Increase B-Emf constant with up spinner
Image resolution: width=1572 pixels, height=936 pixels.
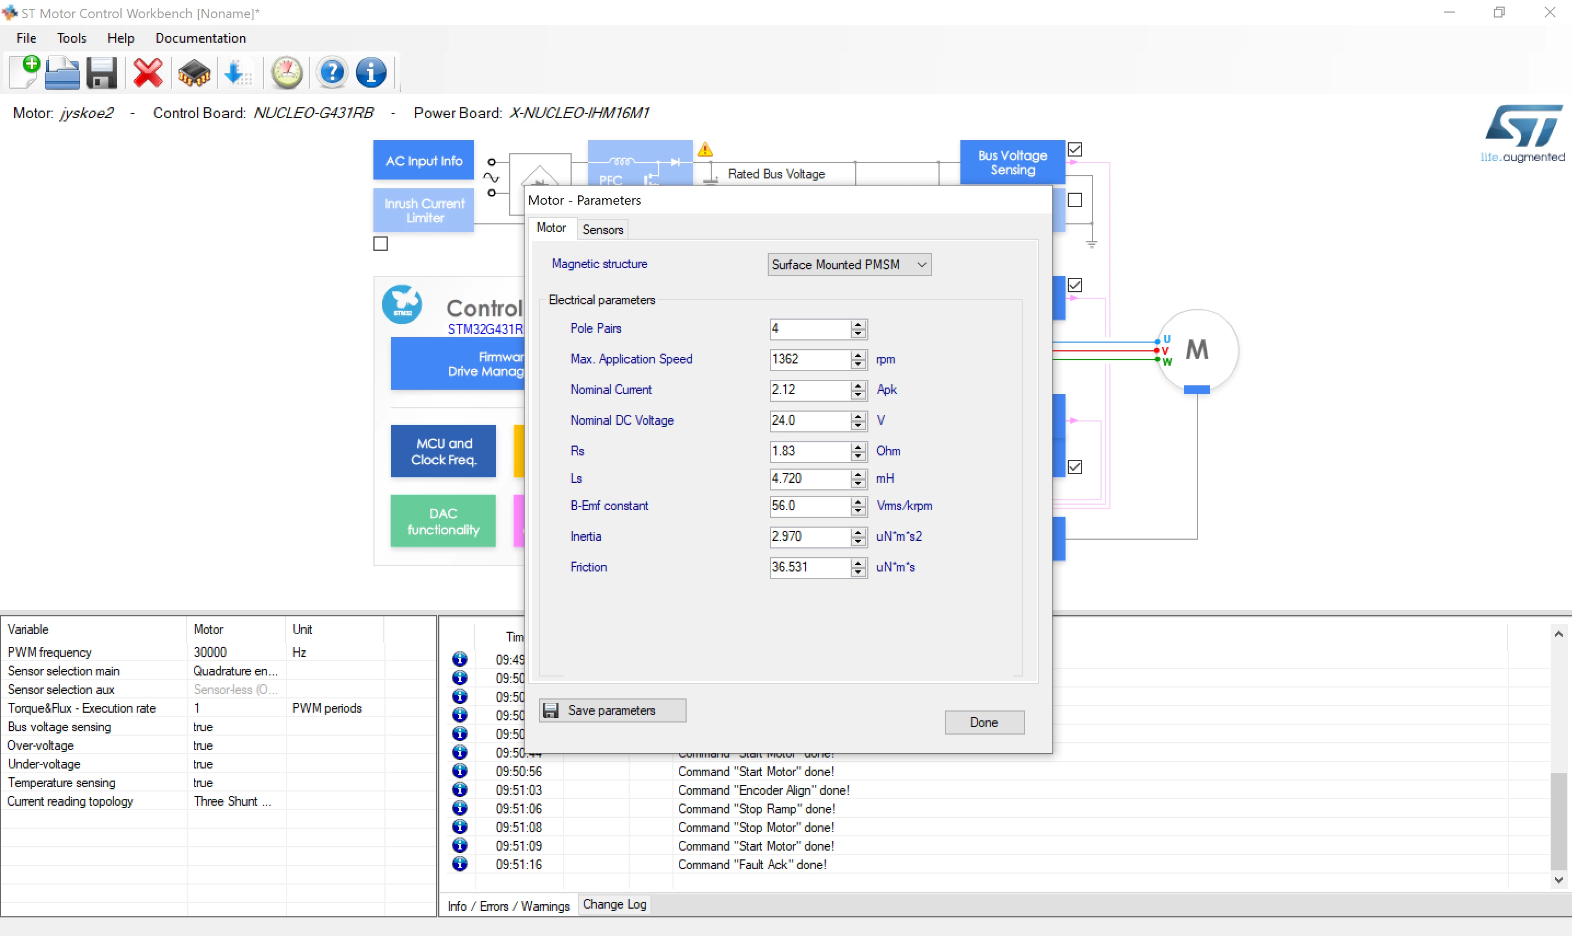click(x=858, y=501)
